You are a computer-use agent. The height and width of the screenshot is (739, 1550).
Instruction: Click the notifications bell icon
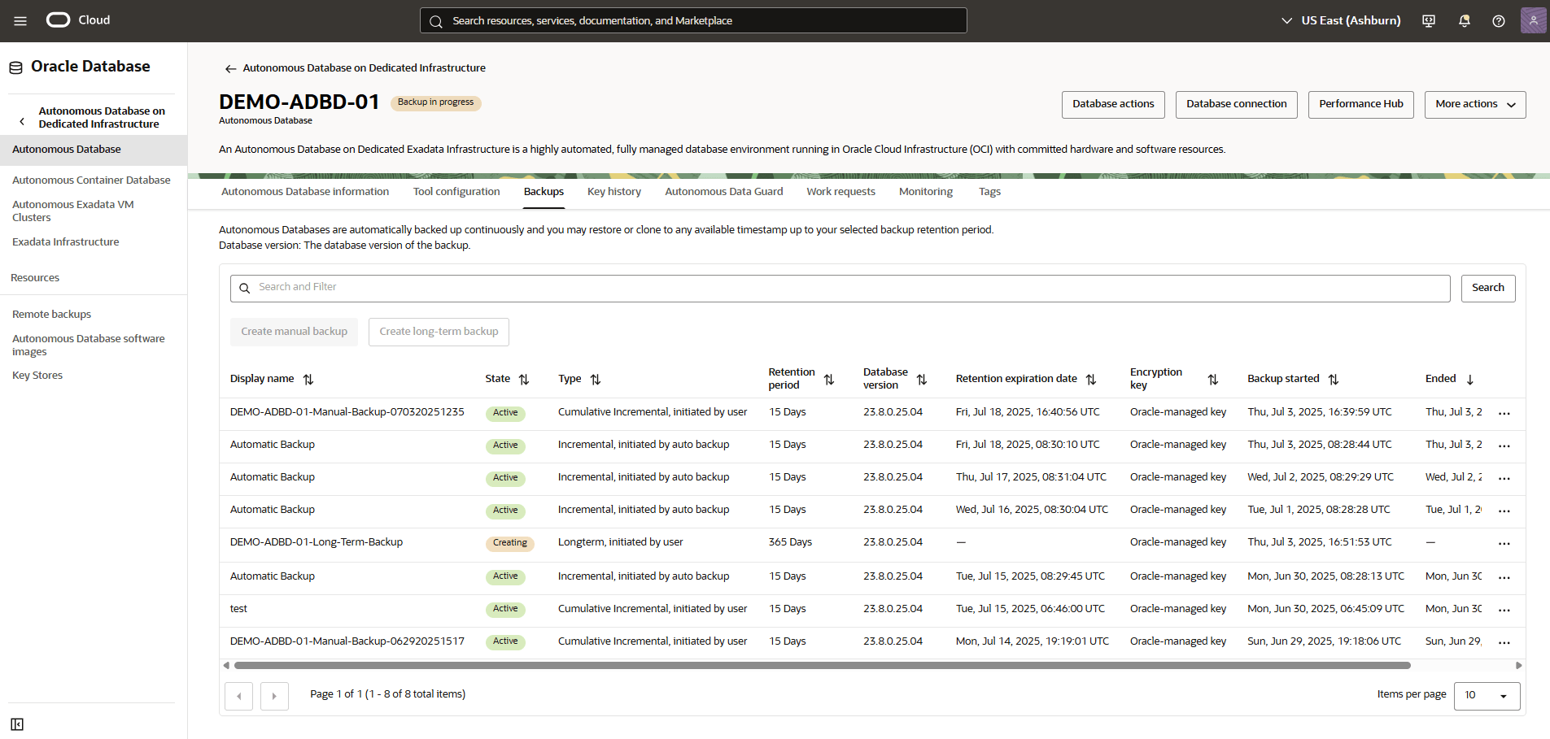[1464, 21]
